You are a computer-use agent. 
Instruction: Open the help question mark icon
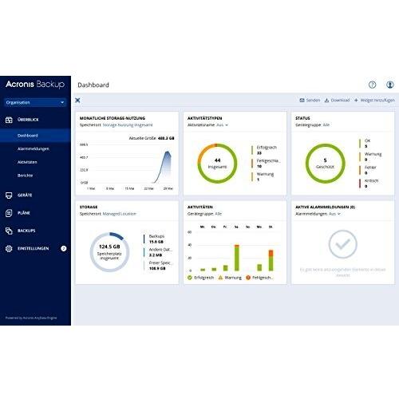click(x=372, y=85)
